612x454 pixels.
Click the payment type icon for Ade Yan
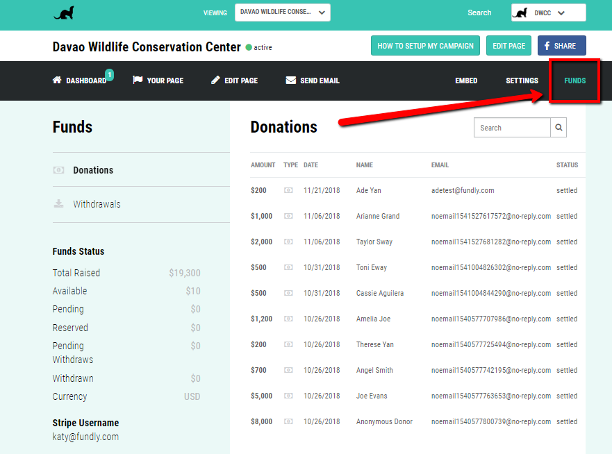[x=288, y=190]
